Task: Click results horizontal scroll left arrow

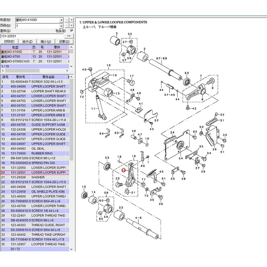Action: coord(3,70)
